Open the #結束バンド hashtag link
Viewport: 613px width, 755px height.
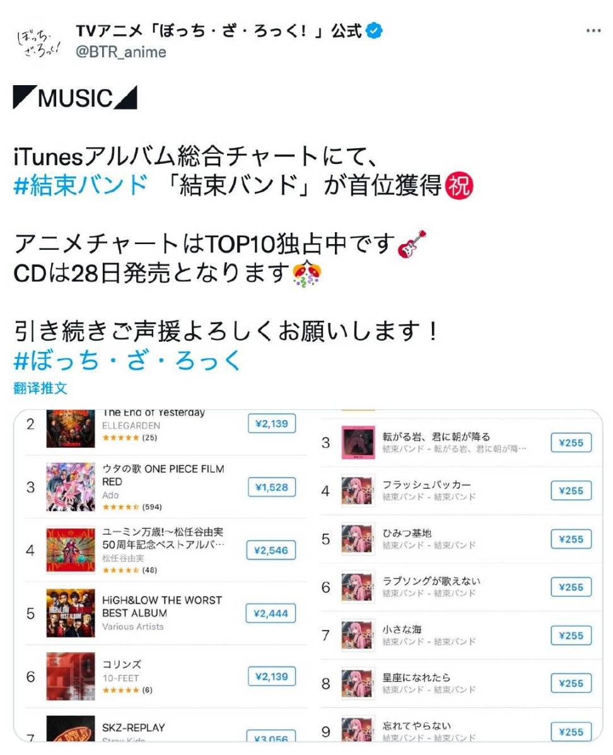coord(81,185)
